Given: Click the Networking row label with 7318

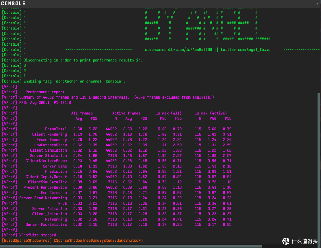Looking at the screenshot, I should tap(56, 219).
